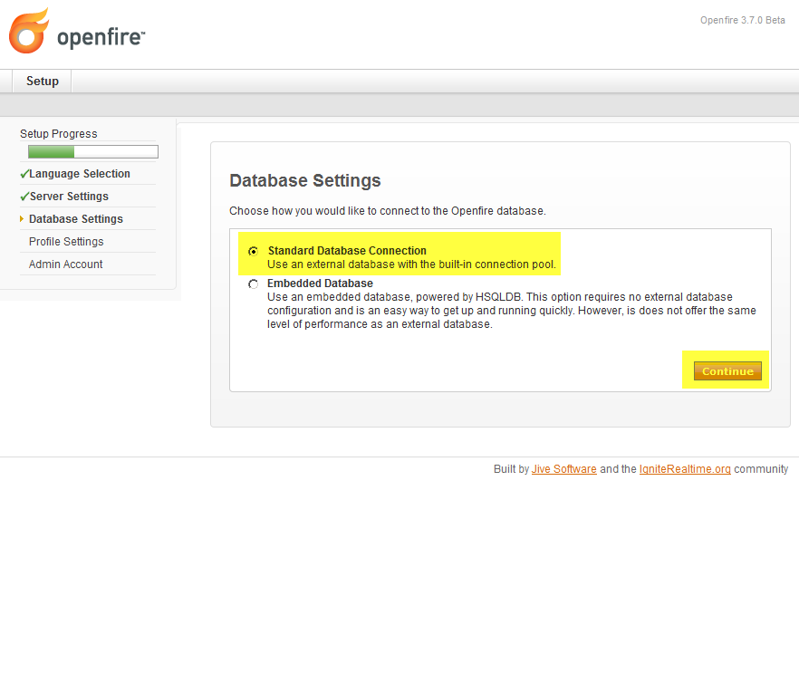Click the Language Selection green checkmark
The height and width of the screenshot is (673, 799).
(x=24, y=174)
